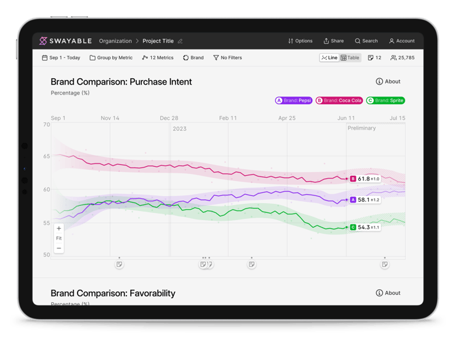
Task: Show the 12 notes count
Action: [x=375, y=57]
